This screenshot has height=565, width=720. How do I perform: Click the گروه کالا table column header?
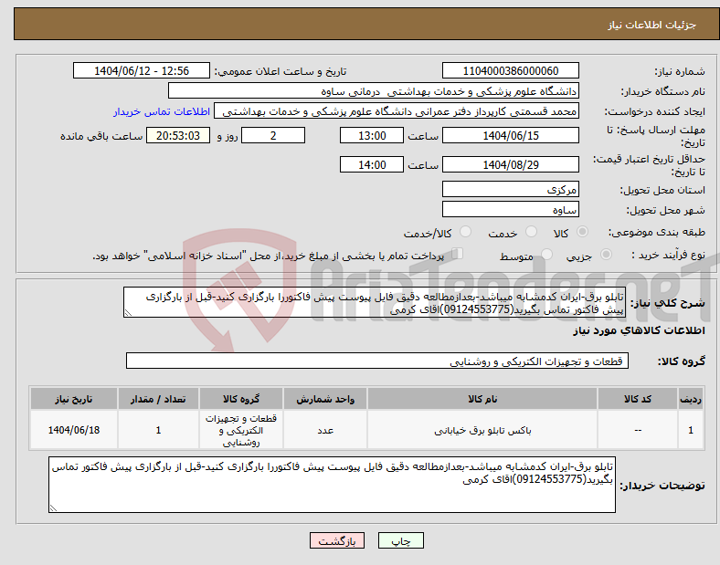tap(241, 399)
